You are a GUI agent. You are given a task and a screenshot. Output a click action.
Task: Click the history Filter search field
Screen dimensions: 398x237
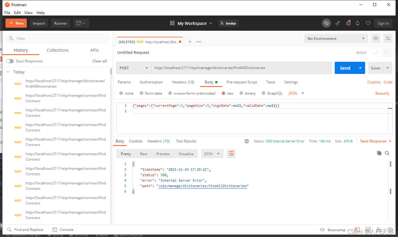(58, 38)
